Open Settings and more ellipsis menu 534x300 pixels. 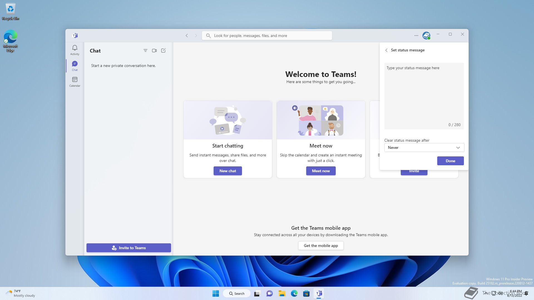point(416,36)
